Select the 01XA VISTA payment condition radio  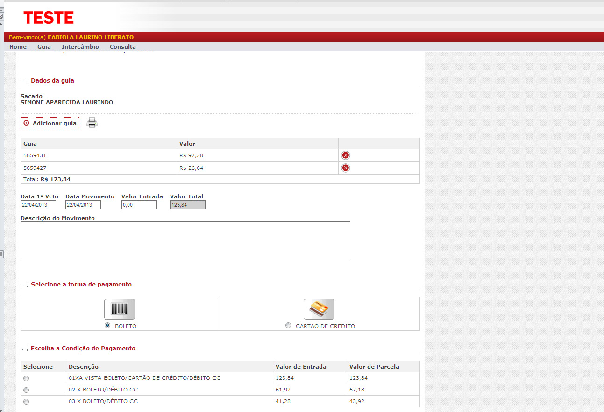pos(26,378)
